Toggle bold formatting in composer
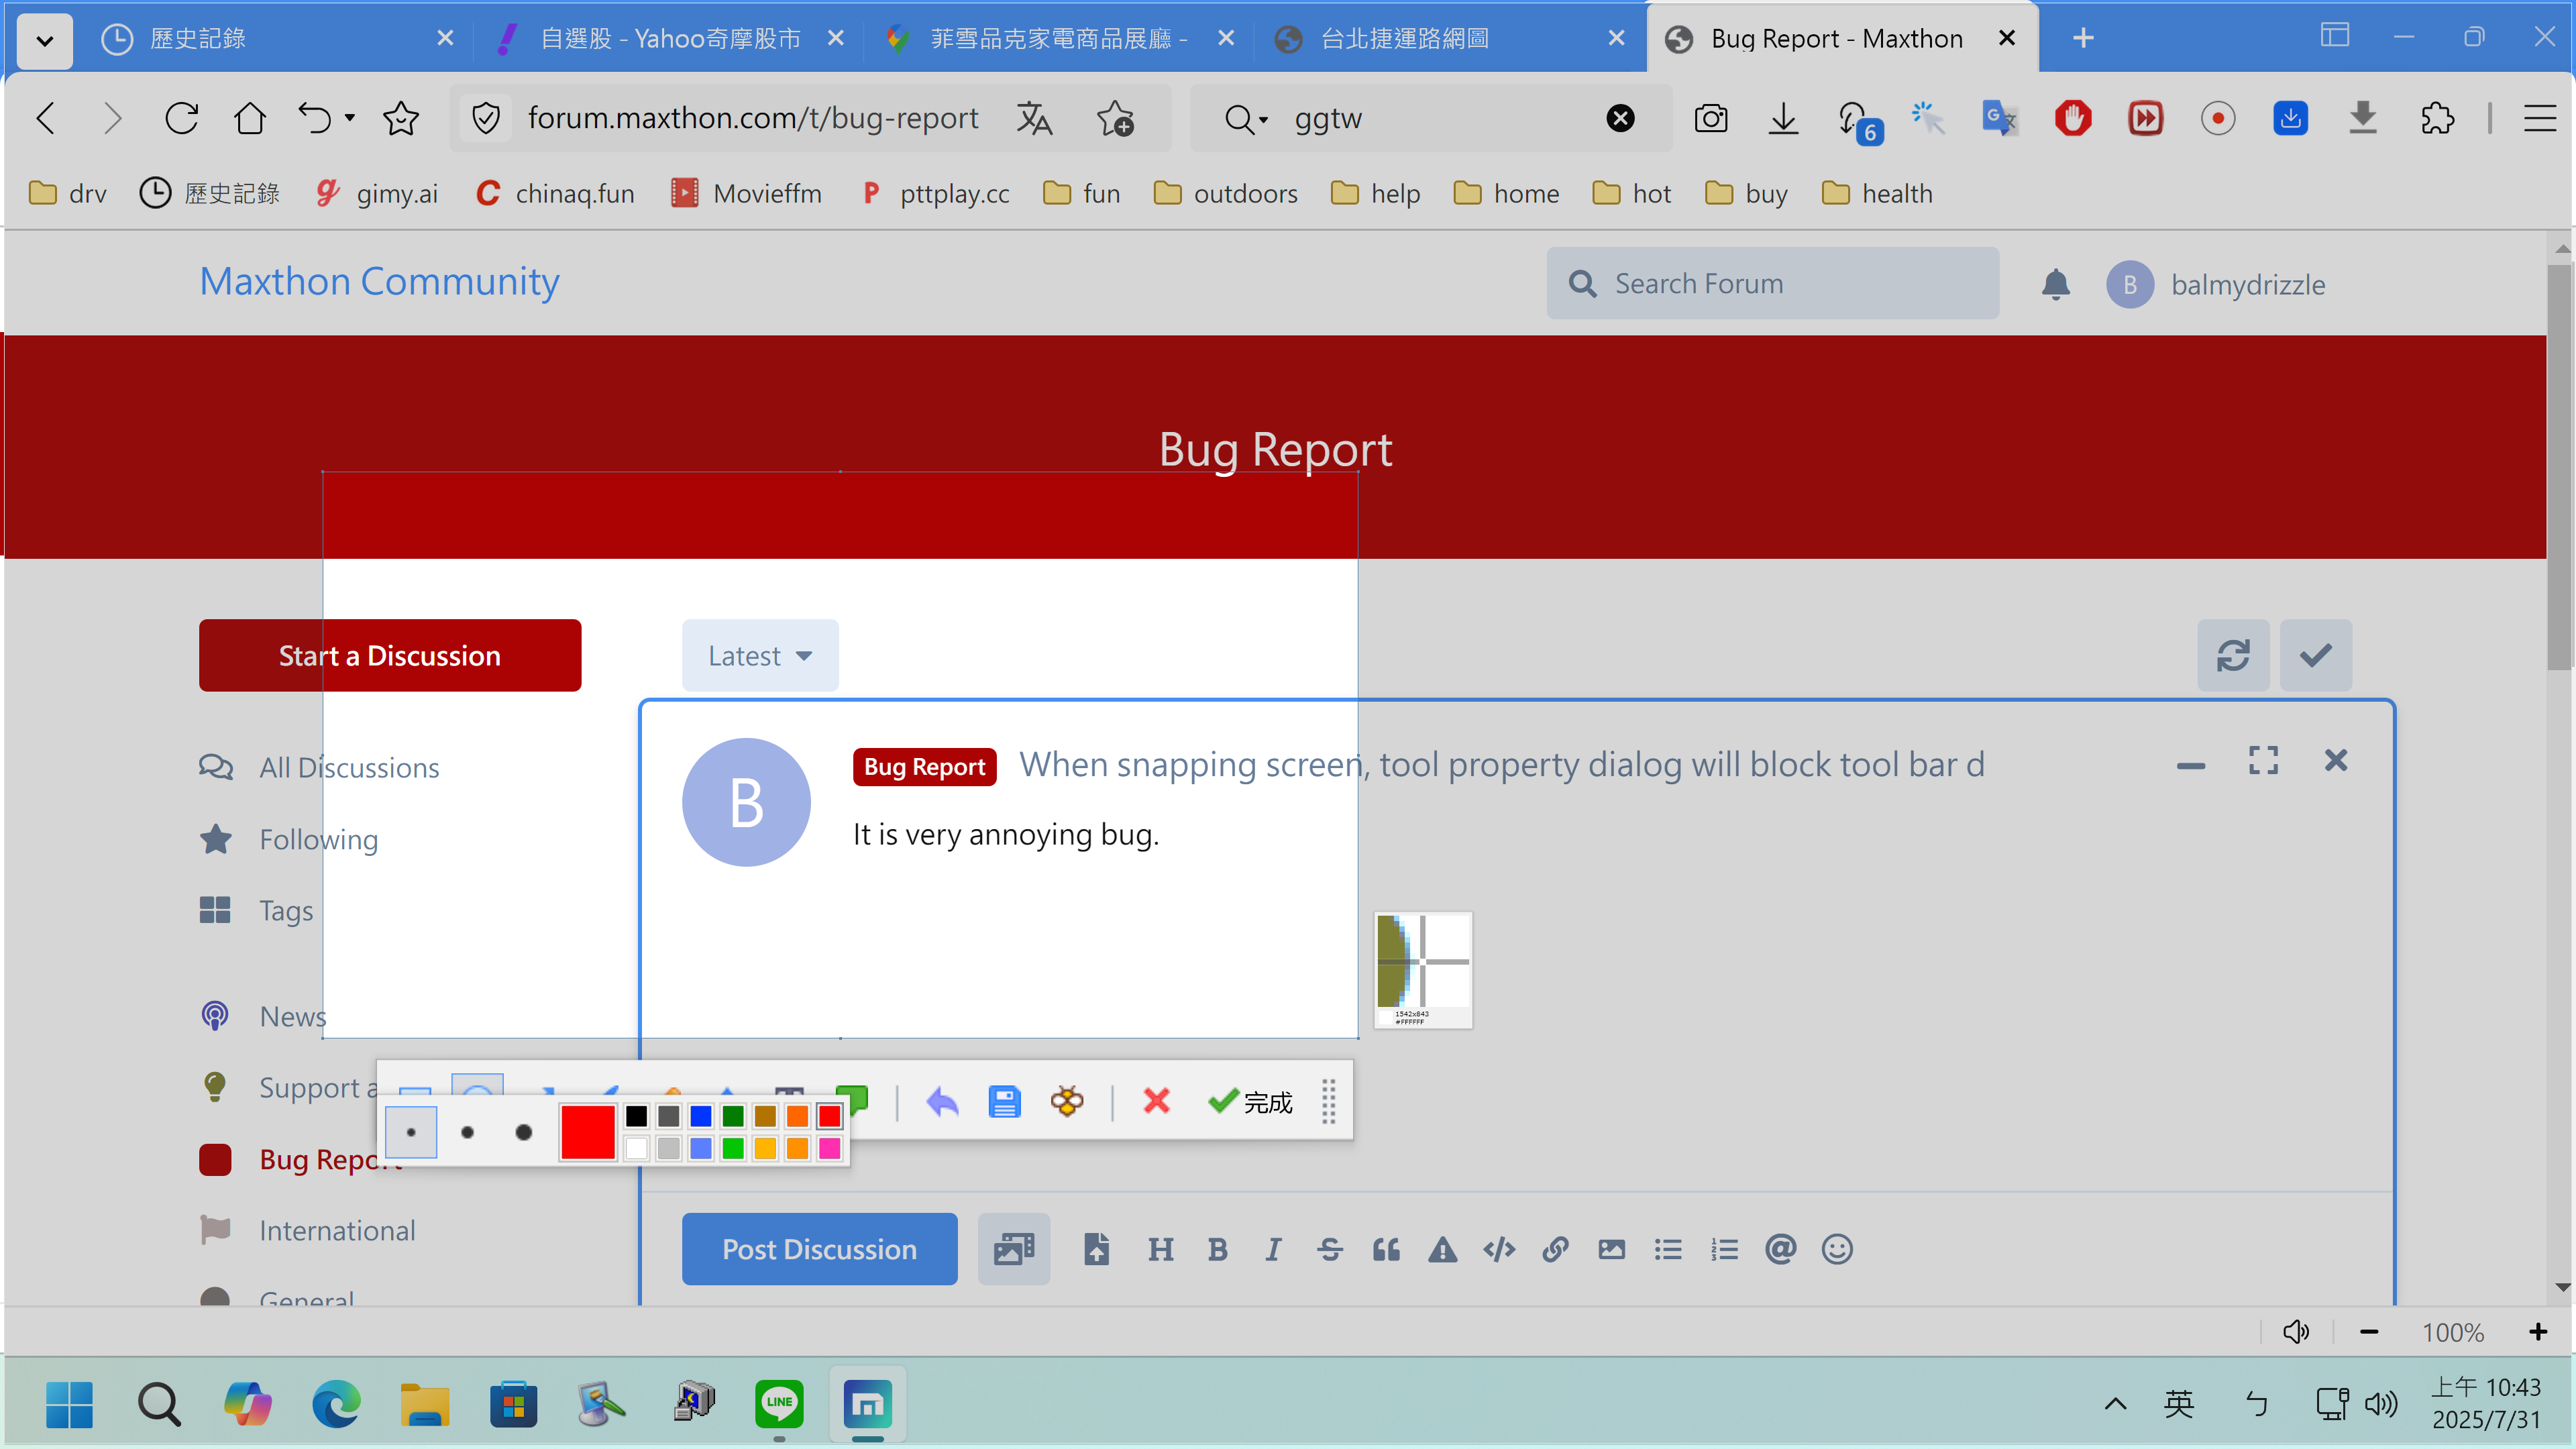Image resolution: width=2576 pixels, height=1449 pixels. point(1217,1249)
